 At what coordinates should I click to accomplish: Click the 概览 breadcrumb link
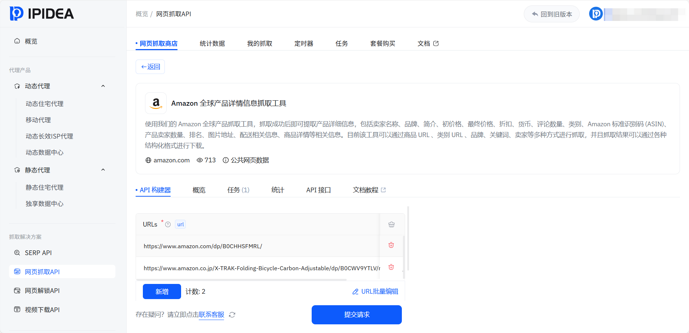(142, 14)
